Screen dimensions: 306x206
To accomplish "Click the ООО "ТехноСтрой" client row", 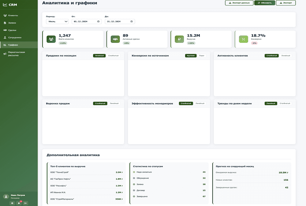I will [x=86, y=172].
